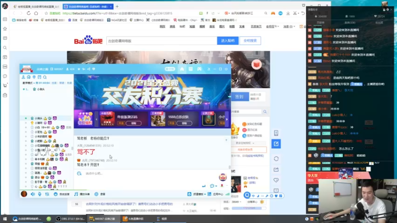Send the message with enter arrow icon
Viewport: 397px width, 223px height.
click(x=204, y=186)
